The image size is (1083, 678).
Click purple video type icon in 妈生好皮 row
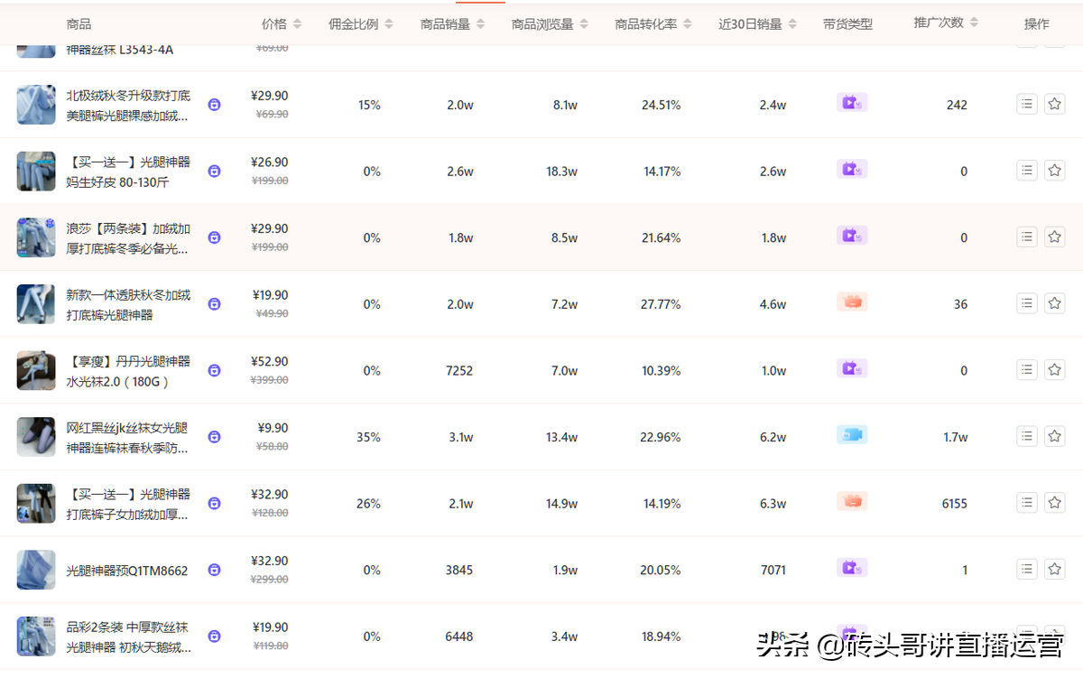[852, 169]
